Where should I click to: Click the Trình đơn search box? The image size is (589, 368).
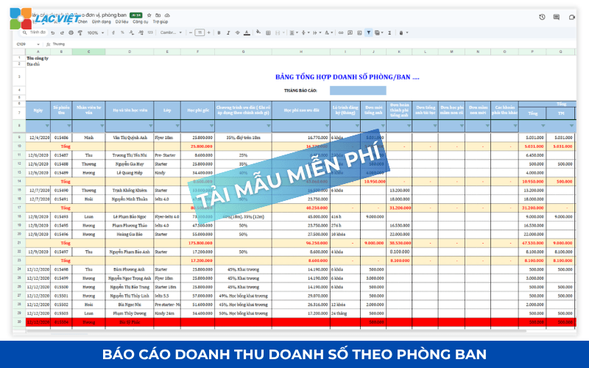(x=34, y=32)
